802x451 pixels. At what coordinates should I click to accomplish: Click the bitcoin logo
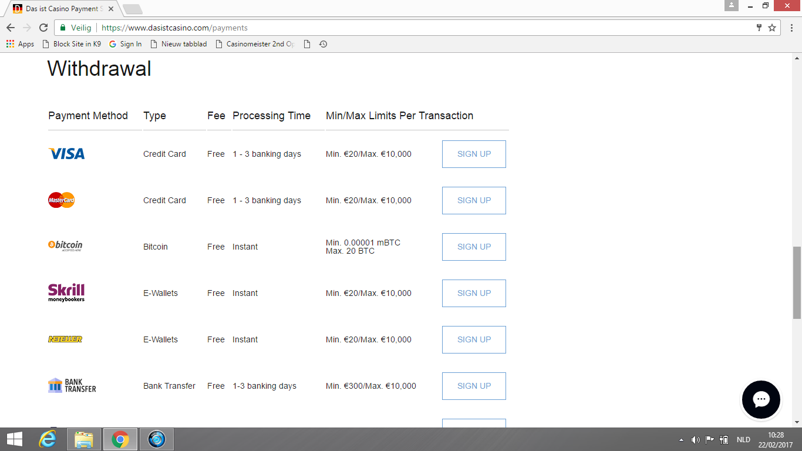65,245
